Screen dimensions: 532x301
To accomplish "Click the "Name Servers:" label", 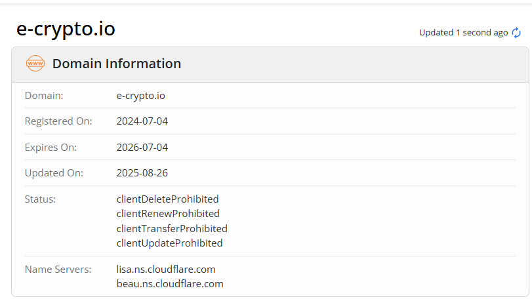I will (58, 269).
